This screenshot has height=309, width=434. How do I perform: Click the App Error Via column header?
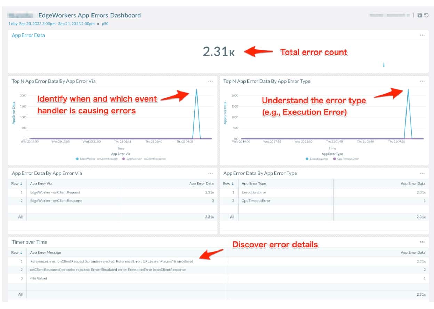pos(41,183)
